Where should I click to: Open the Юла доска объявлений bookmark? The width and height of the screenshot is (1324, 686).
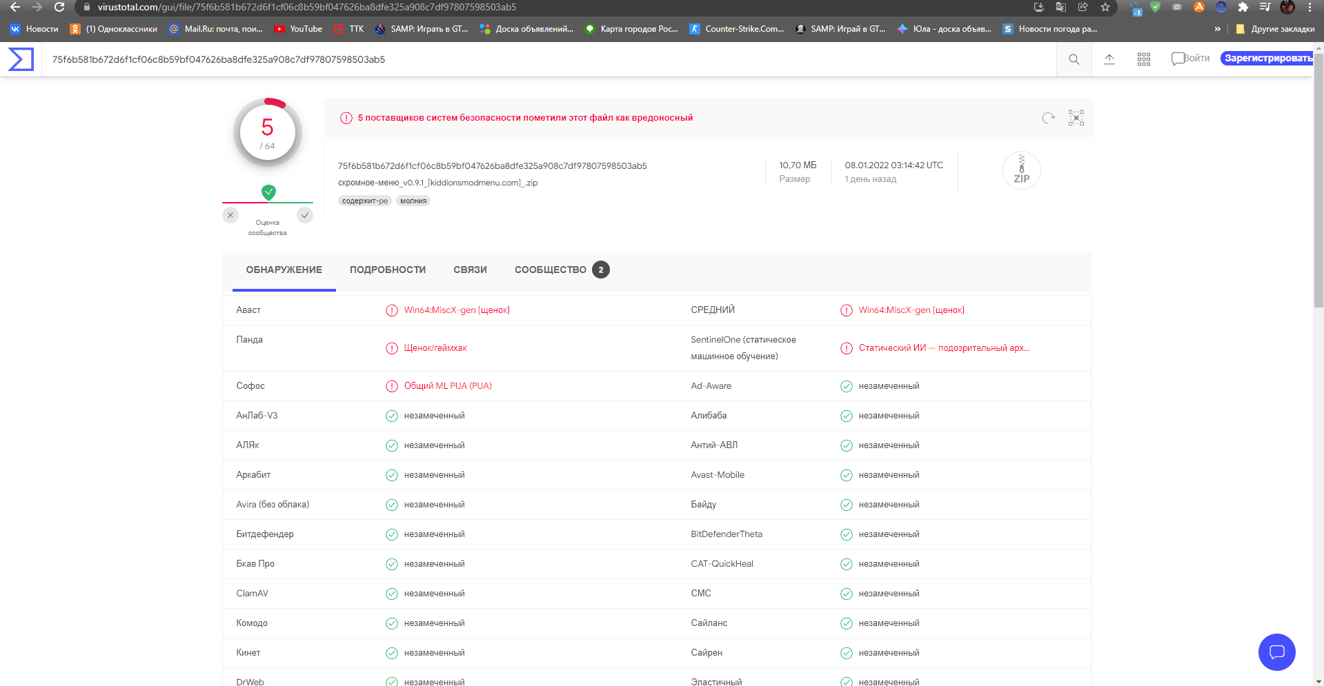point(945,29)
